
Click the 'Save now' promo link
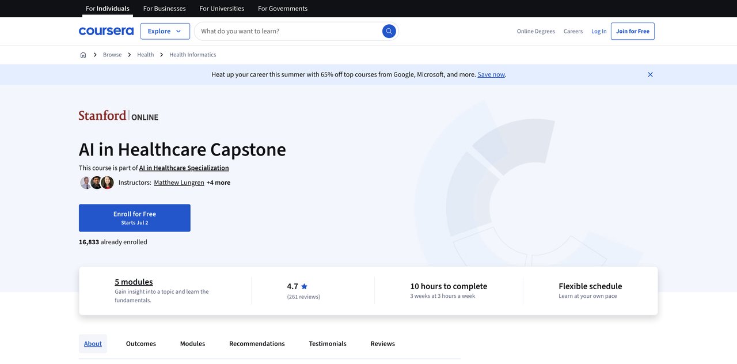click(491, 74)
